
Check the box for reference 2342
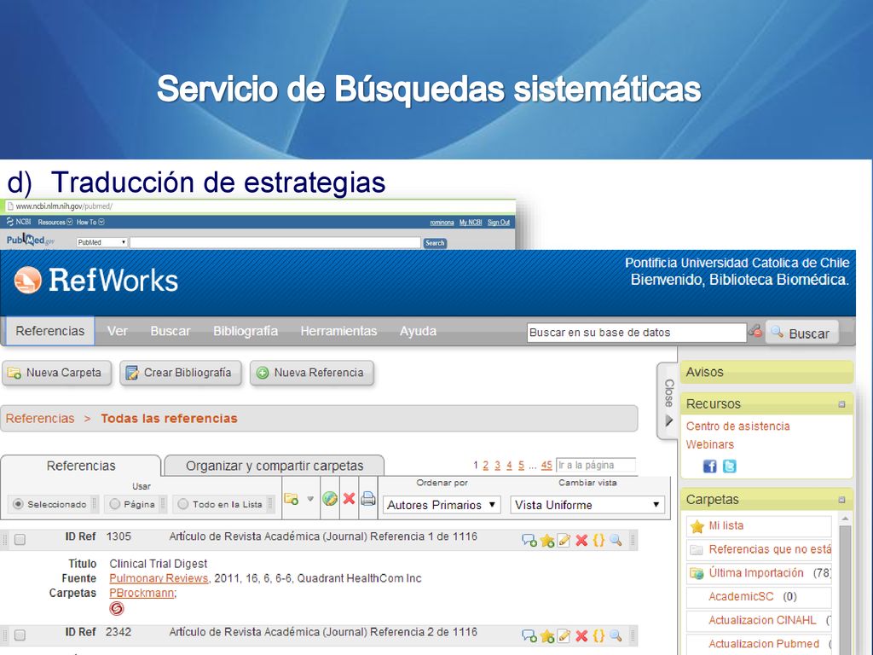click(20, 635)
